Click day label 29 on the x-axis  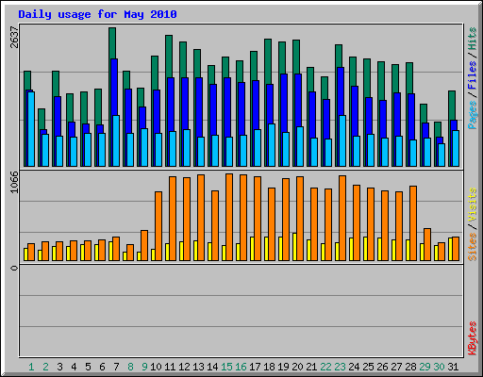[425, 367]
